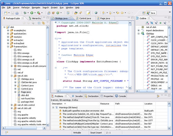Expand the examples/src source folder

(8, 30)
